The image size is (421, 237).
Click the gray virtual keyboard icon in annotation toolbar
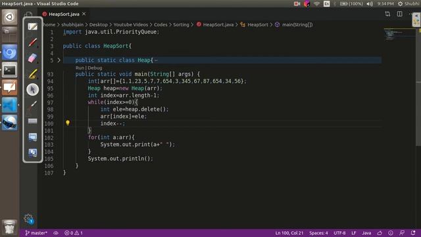[x=32, y=121]
